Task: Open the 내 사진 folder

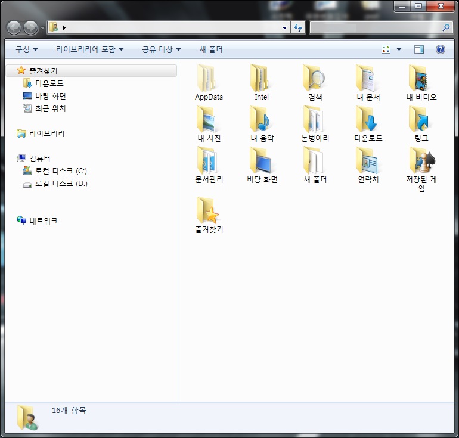Action: pos(209,124)
